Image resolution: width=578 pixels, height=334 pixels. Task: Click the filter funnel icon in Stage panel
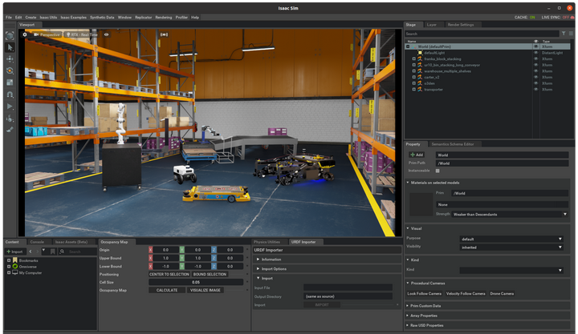click(564, 34)
